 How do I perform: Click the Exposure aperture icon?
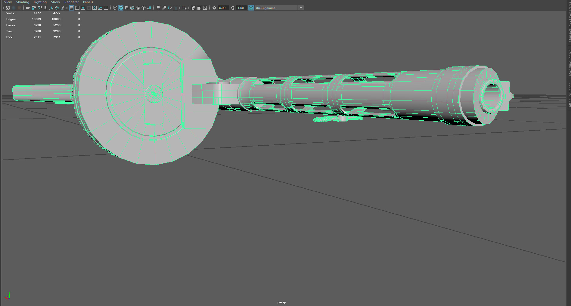point(214,8)
